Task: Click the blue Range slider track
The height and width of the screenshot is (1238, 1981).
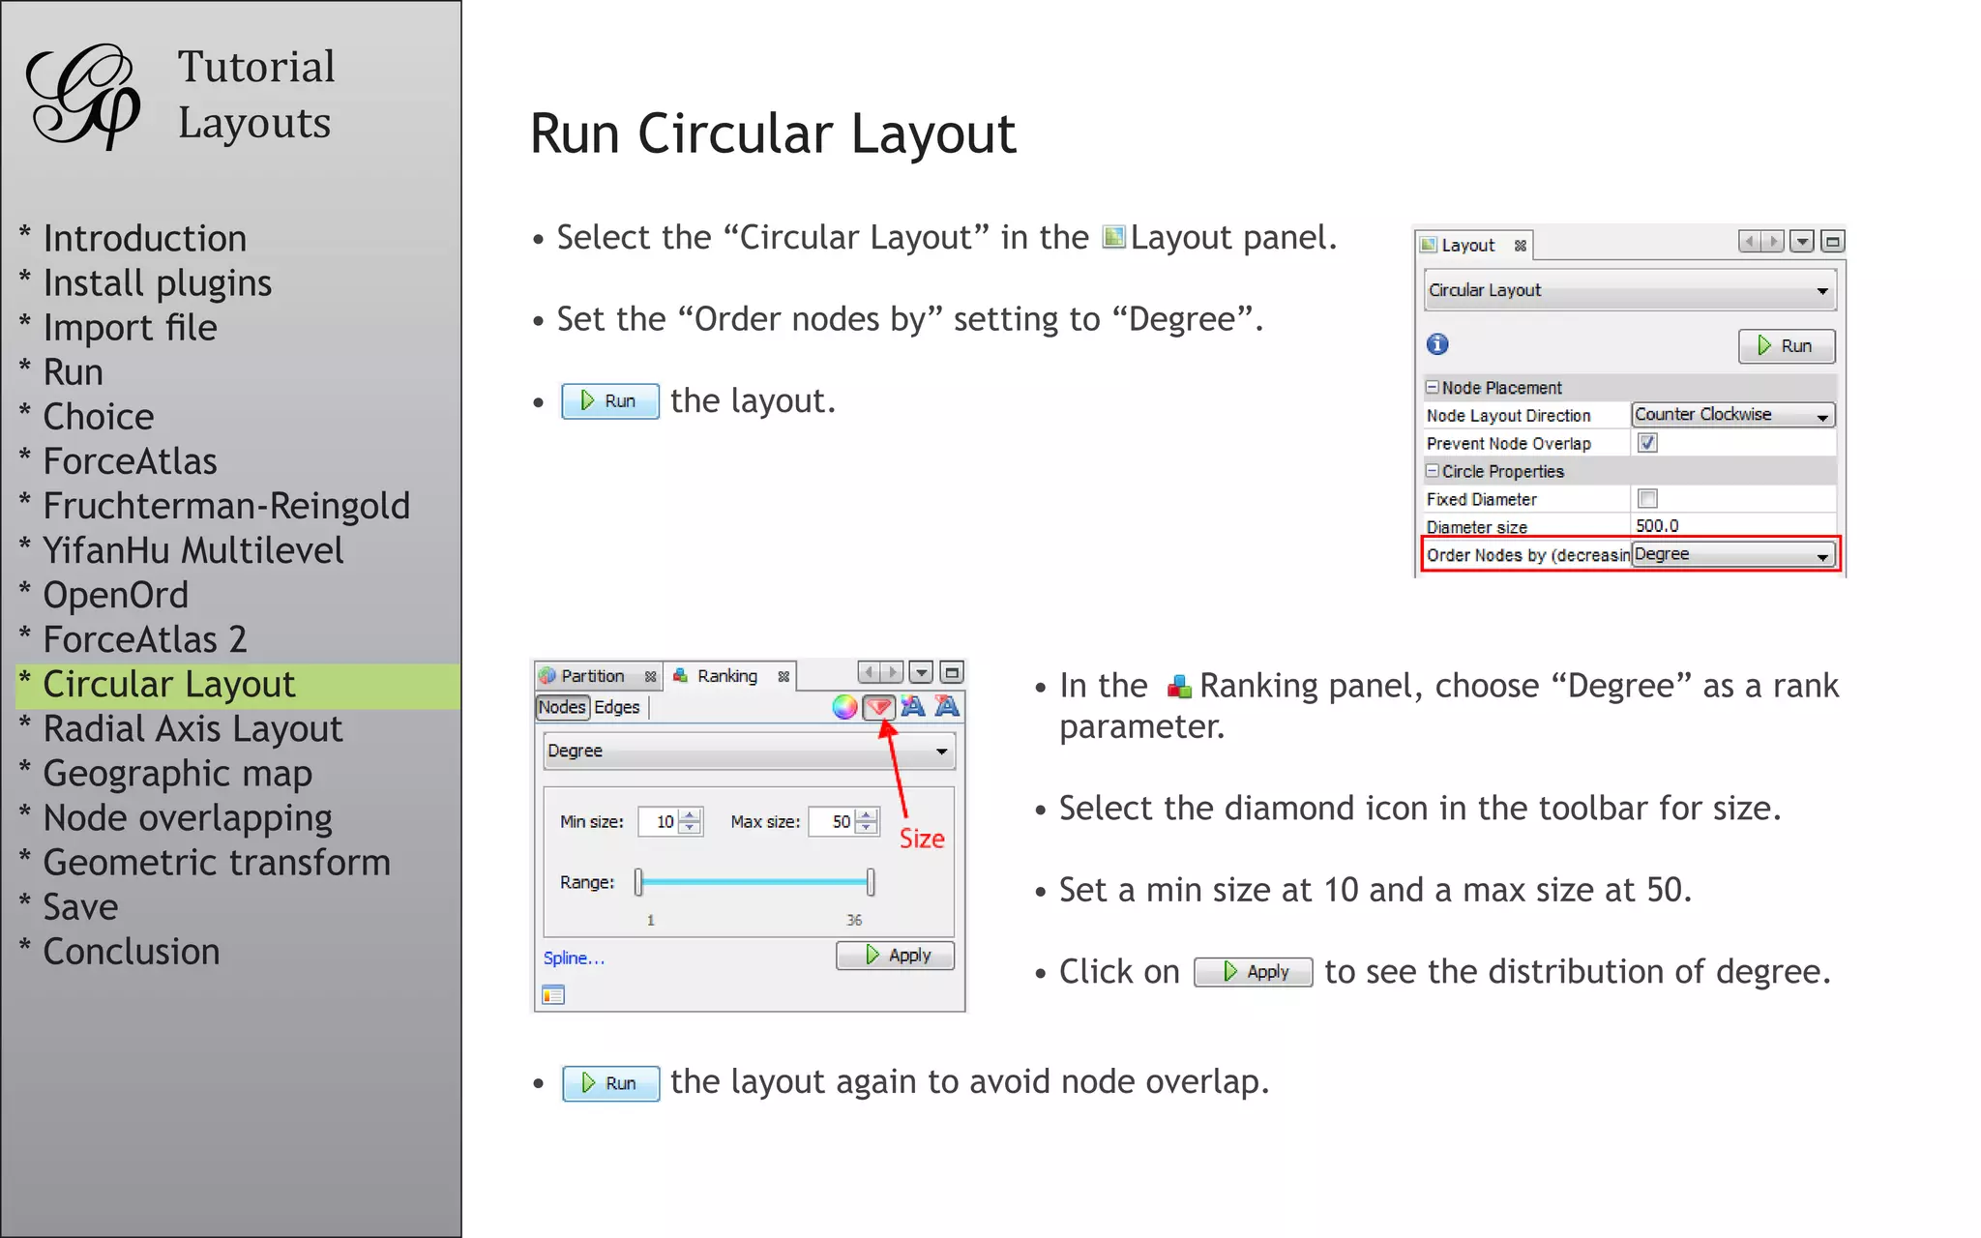Action: (x=754, y=882)
